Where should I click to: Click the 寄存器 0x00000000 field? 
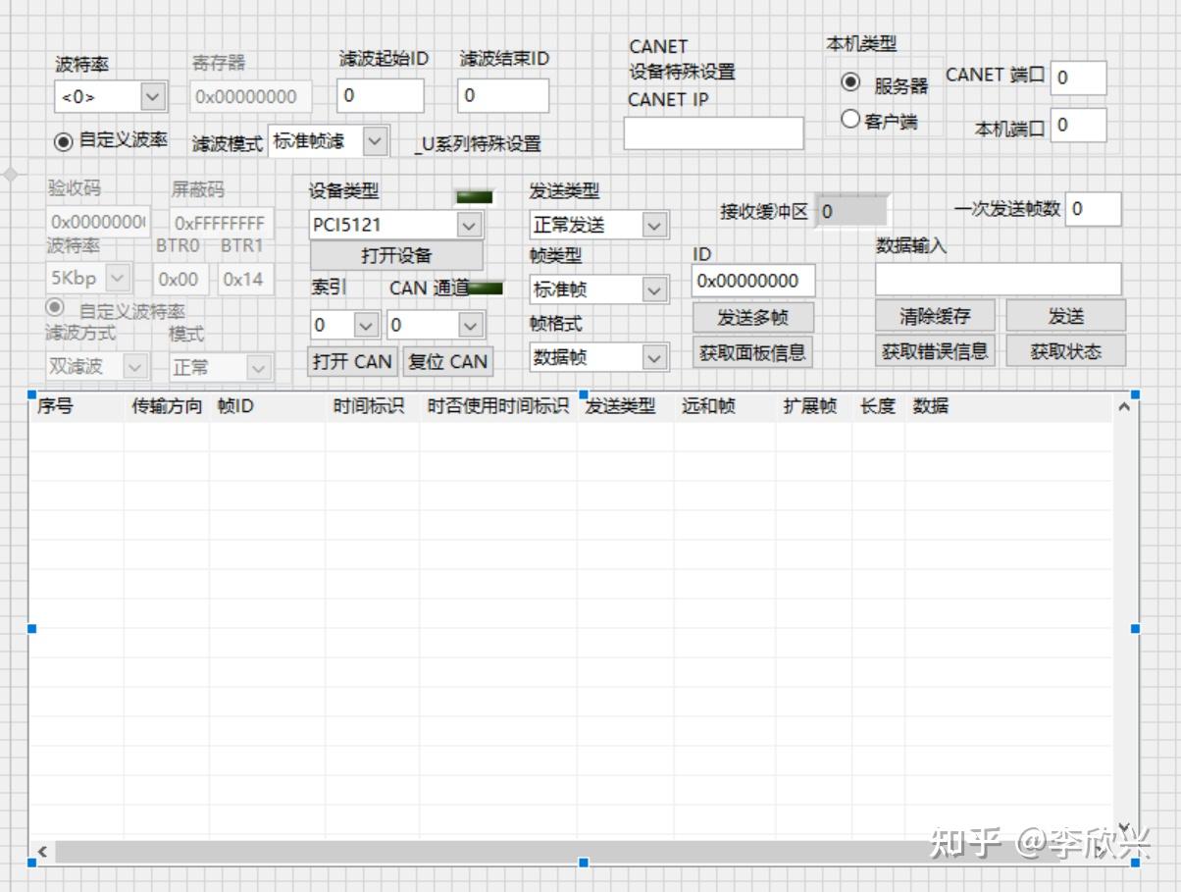pos(251,96)
